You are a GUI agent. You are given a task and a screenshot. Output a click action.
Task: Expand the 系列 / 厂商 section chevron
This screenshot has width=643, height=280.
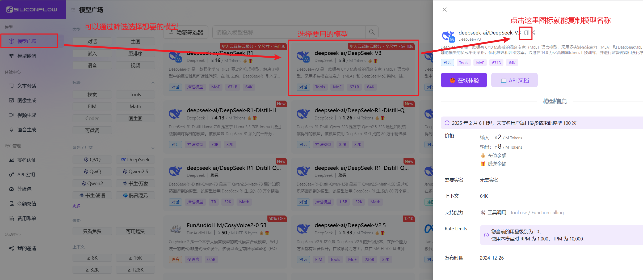pyautogui.click(x=153, y=148)
